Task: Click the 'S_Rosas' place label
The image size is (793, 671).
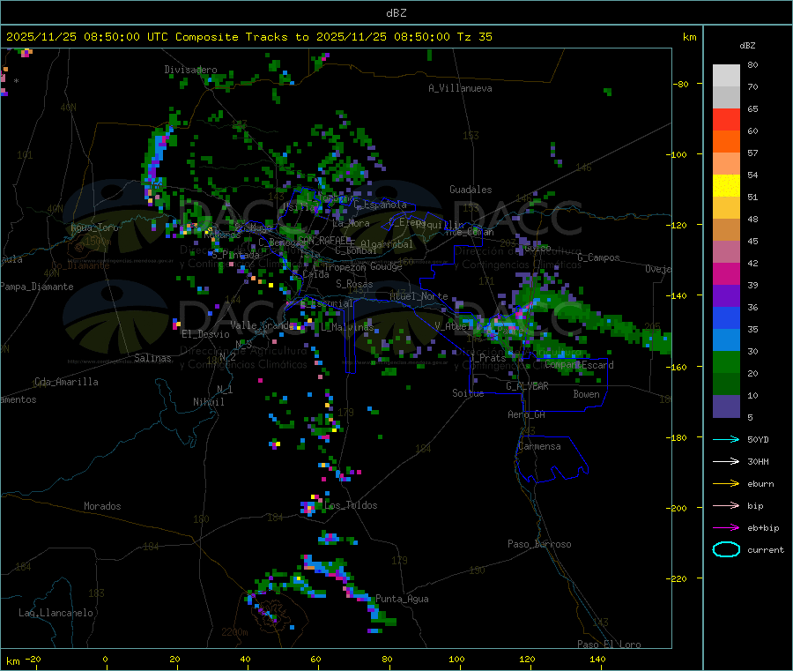Action: [x=354, y=284]
